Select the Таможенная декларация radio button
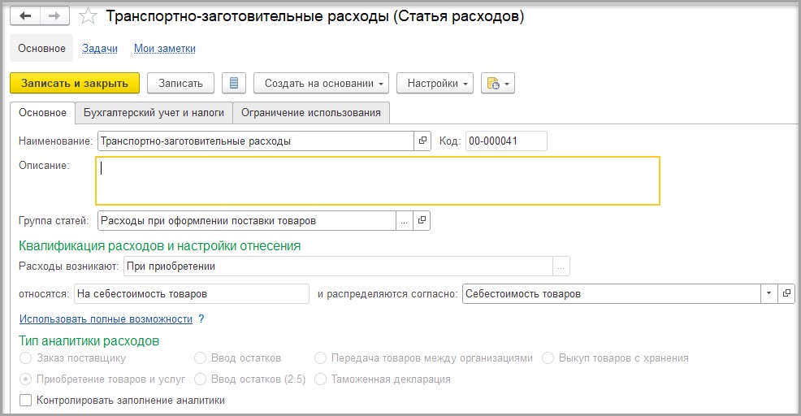801x416 pixels. coord(320,379)
